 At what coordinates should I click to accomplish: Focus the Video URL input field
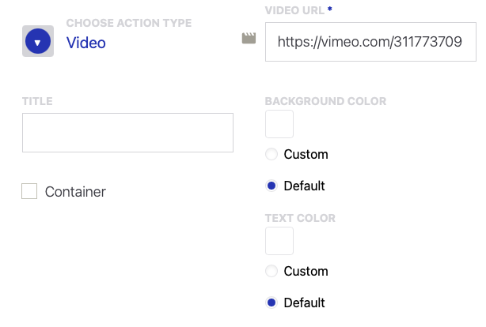click(370, 42)
